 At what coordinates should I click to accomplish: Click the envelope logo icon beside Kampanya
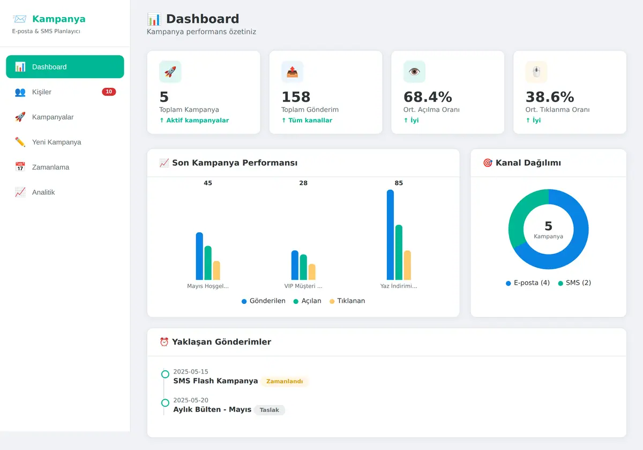pyautogui.click(x=20, y=19)
